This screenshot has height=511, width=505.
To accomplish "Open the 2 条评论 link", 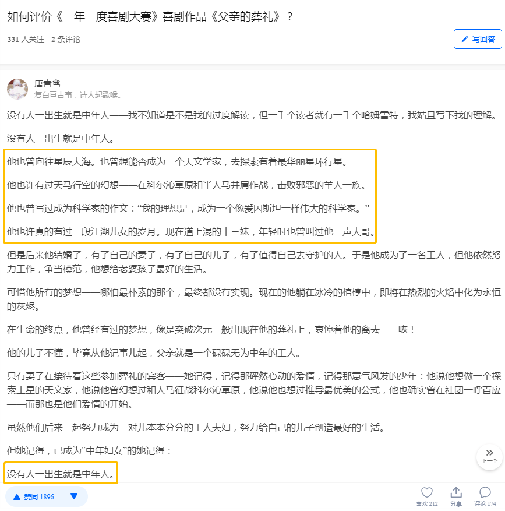I will pyautogui.click(x=65, y=40).
